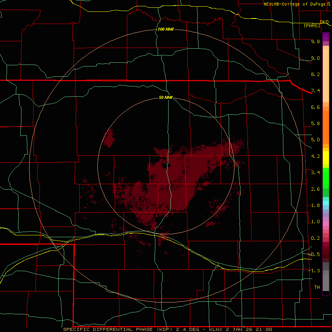Click the 1.8 scale value

coord(315,205)
